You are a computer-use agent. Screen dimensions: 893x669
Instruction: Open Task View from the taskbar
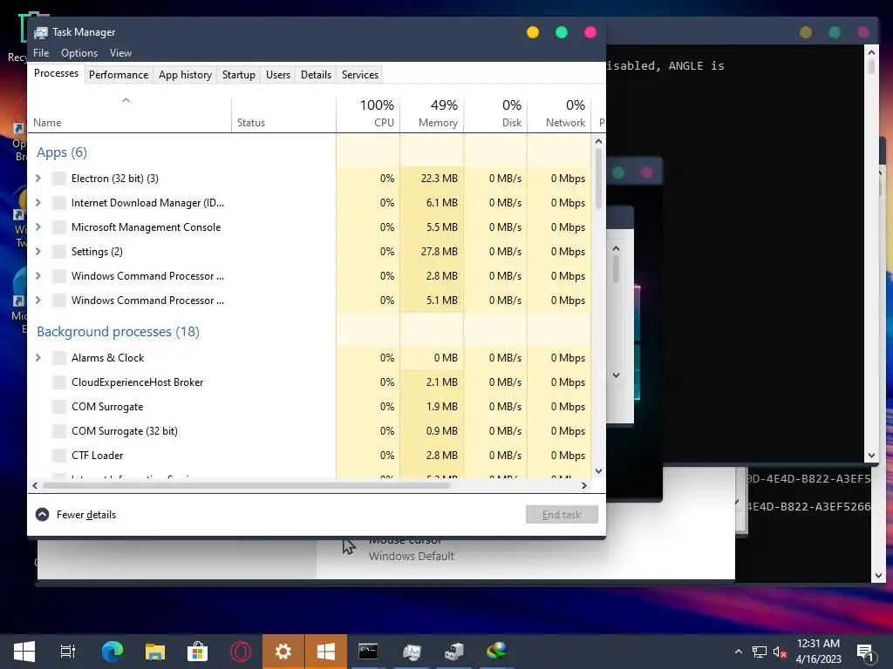point(68,652)
